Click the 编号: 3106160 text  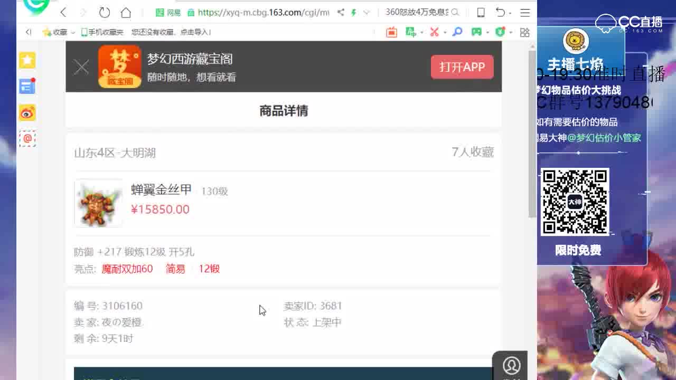pos(108,306)
